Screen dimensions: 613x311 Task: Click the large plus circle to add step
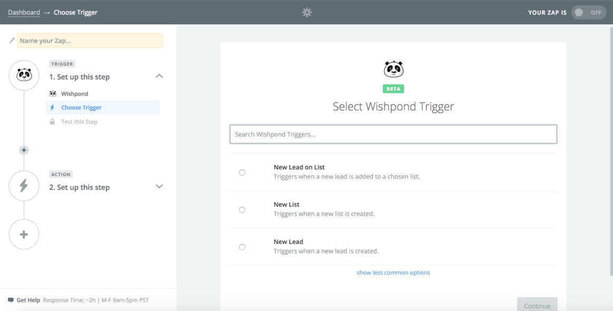click(x=24, y=235)
